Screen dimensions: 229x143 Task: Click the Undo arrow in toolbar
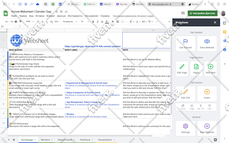pos(7,22)
